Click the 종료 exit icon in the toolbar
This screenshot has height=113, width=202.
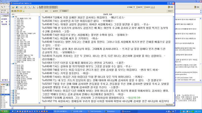(171, 7)
